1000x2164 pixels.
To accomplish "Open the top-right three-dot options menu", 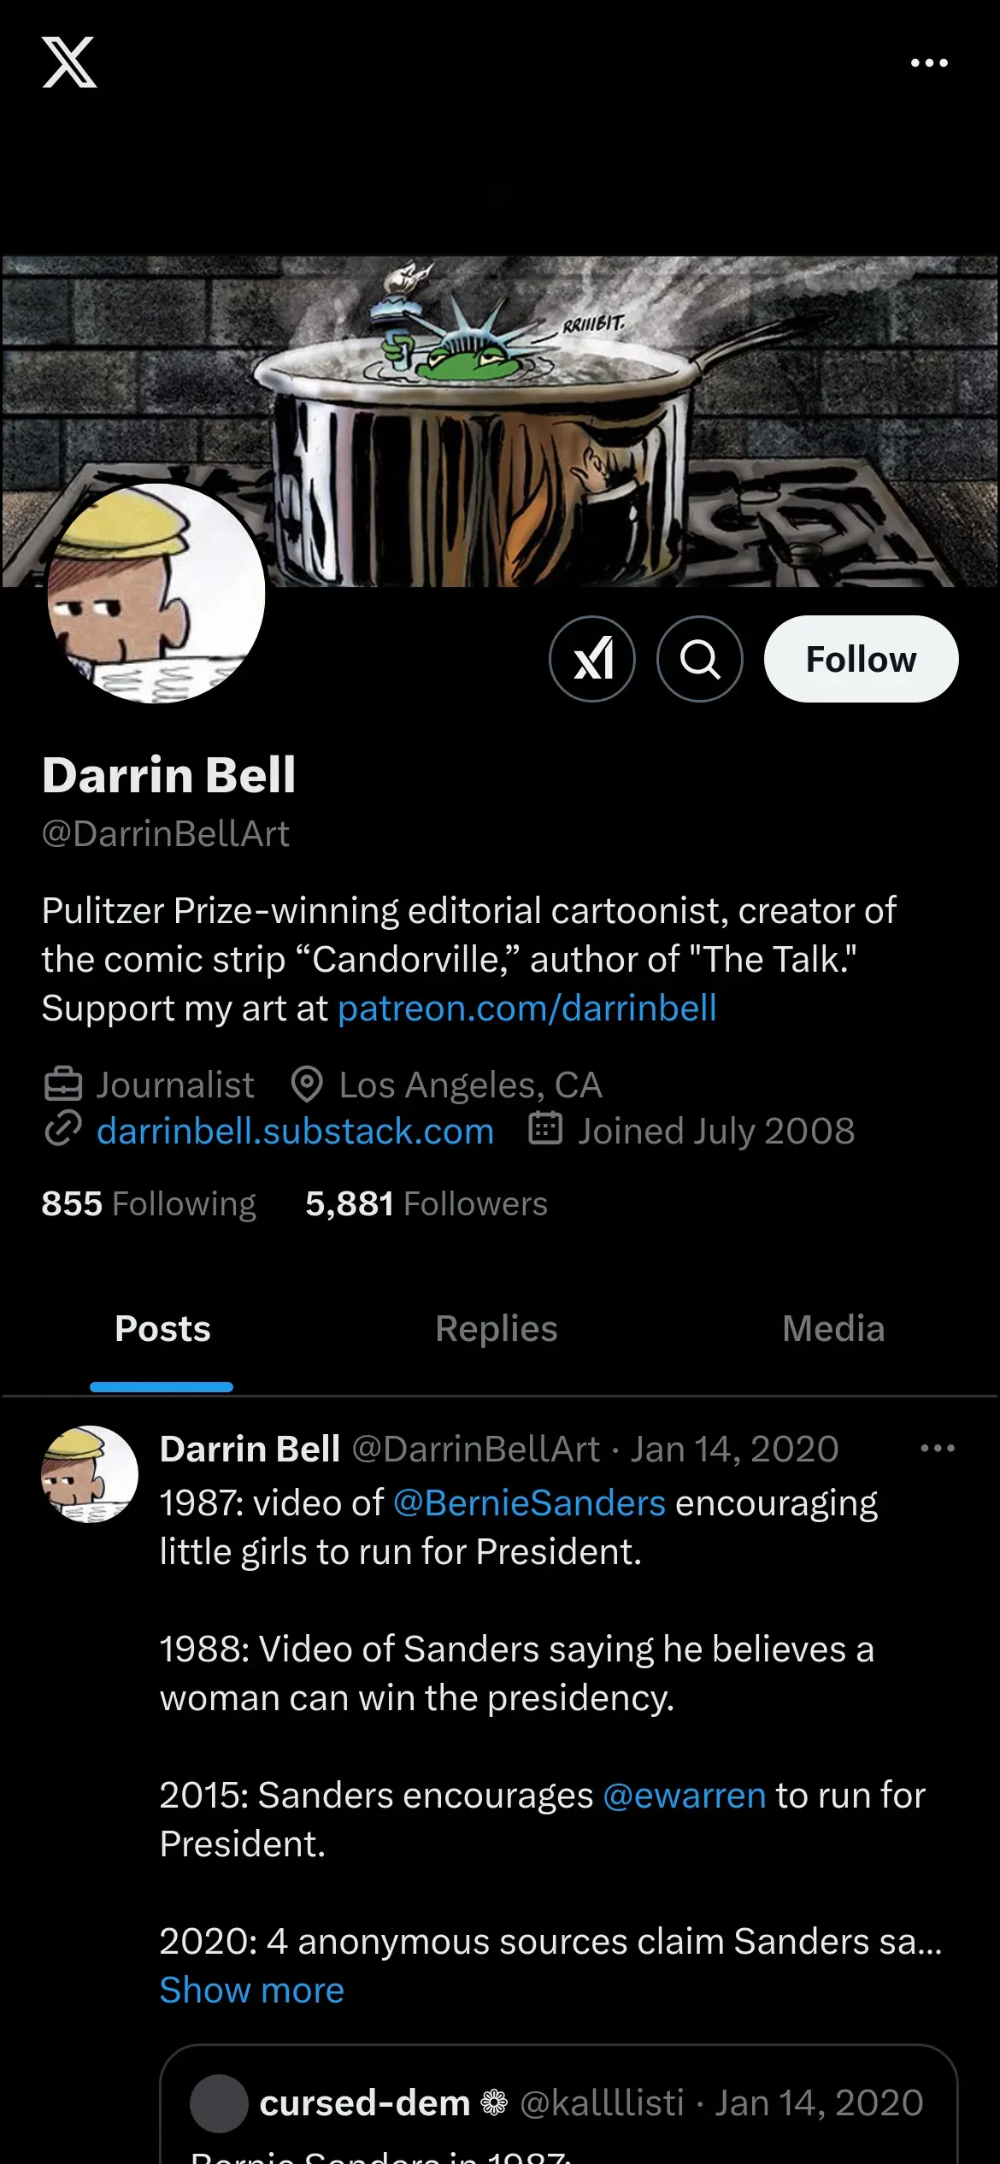I will 929,62.
